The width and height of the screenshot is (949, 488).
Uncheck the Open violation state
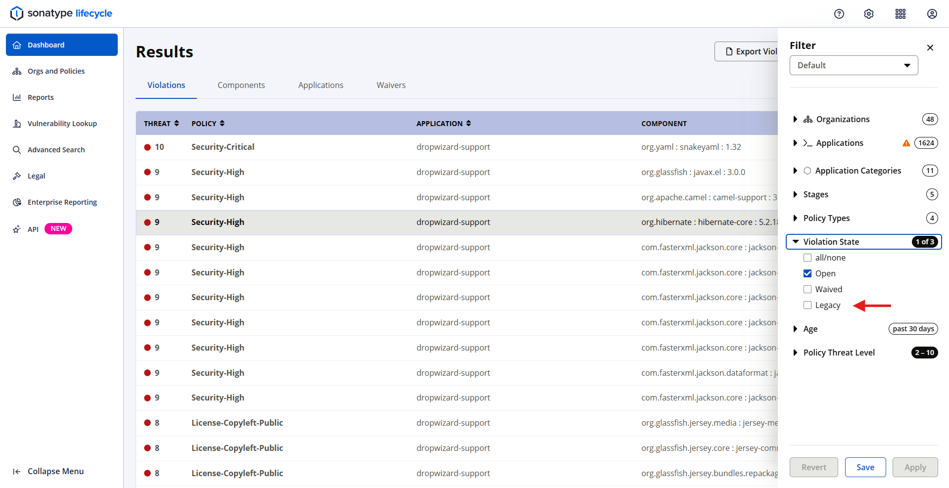[x=807, y=273]
